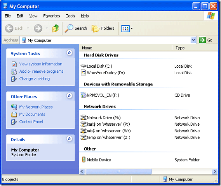
Task: Select the Local Disk (C:) drive icon
Action: (84, 66)
